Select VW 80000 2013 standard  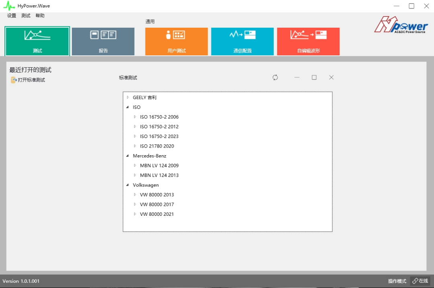click(x=157, y=195)
